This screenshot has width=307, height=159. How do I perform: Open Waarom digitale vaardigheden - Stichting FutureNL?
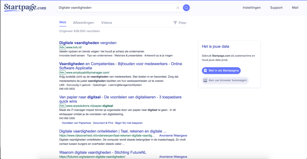click(103, 152)
